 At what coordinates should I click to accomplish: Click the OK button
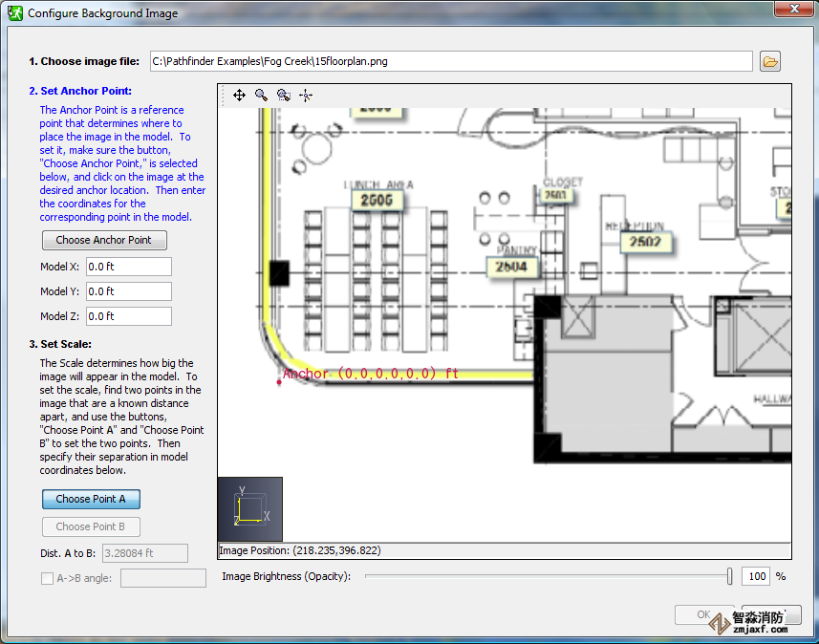tap(704, 615)
